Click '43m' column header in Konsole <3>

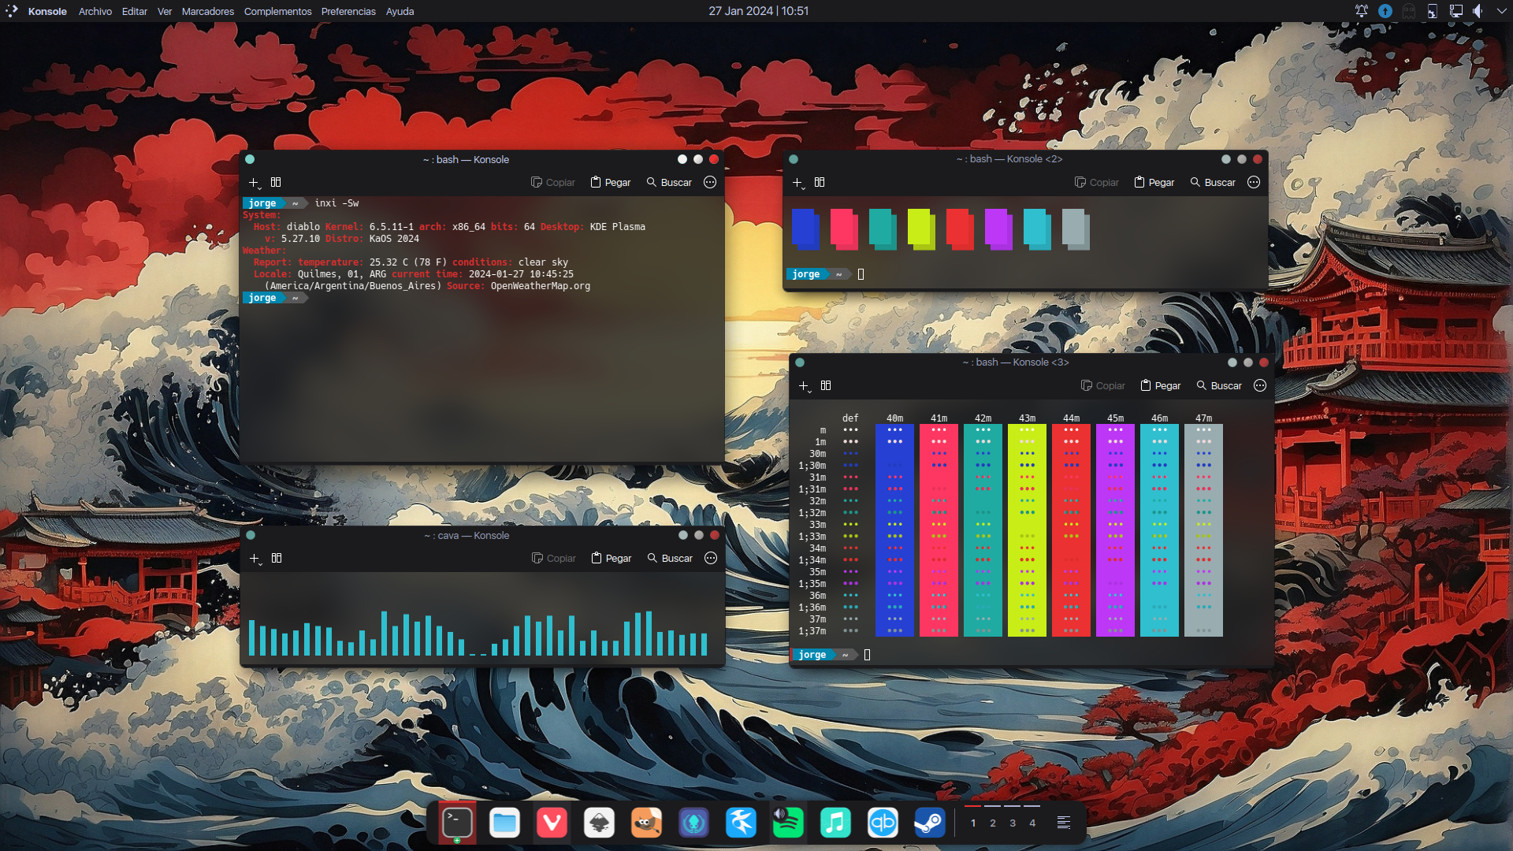1027,418
